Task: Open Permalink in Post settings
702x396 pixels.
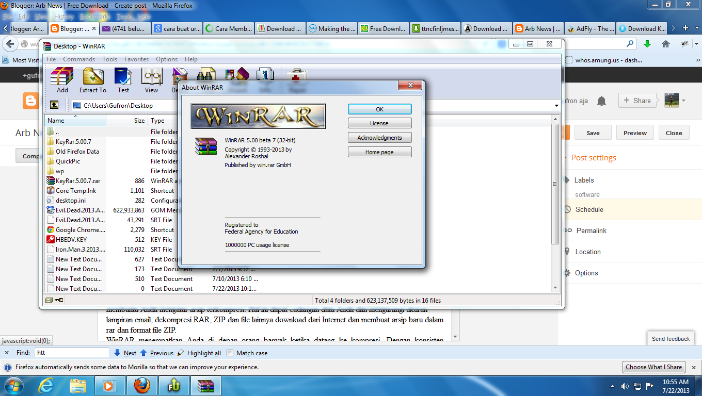Action: pos(591,230)
